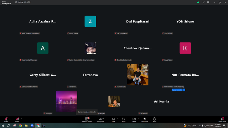Open File Explorer from the taskbar
The height and width of the screenshot is (128, 228).
[x=26, y=126]
